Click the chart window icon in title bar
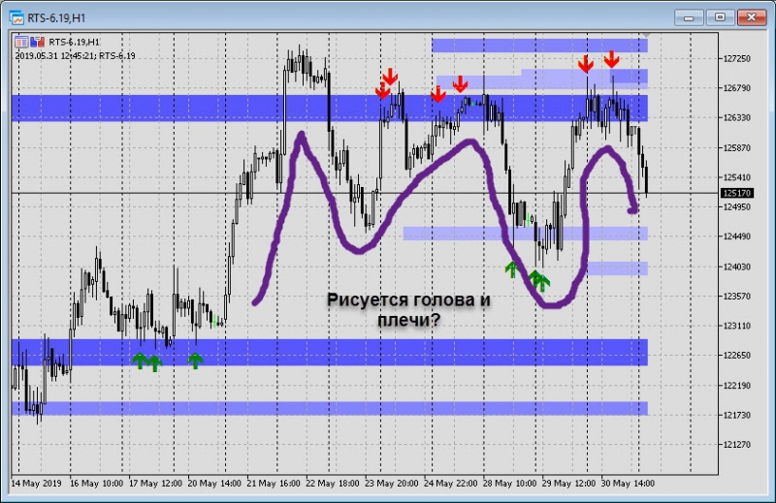 [16, 17]
